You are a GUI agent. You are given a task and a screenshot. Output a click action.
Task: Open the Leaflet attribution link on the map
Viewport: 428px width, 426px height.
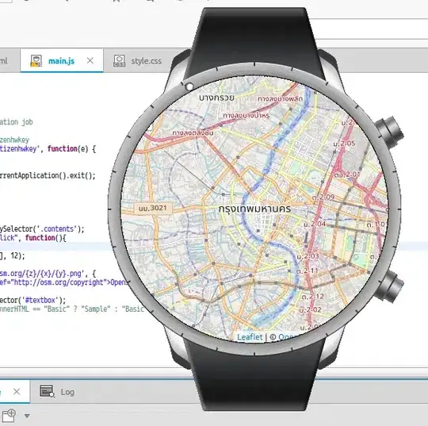250,337
